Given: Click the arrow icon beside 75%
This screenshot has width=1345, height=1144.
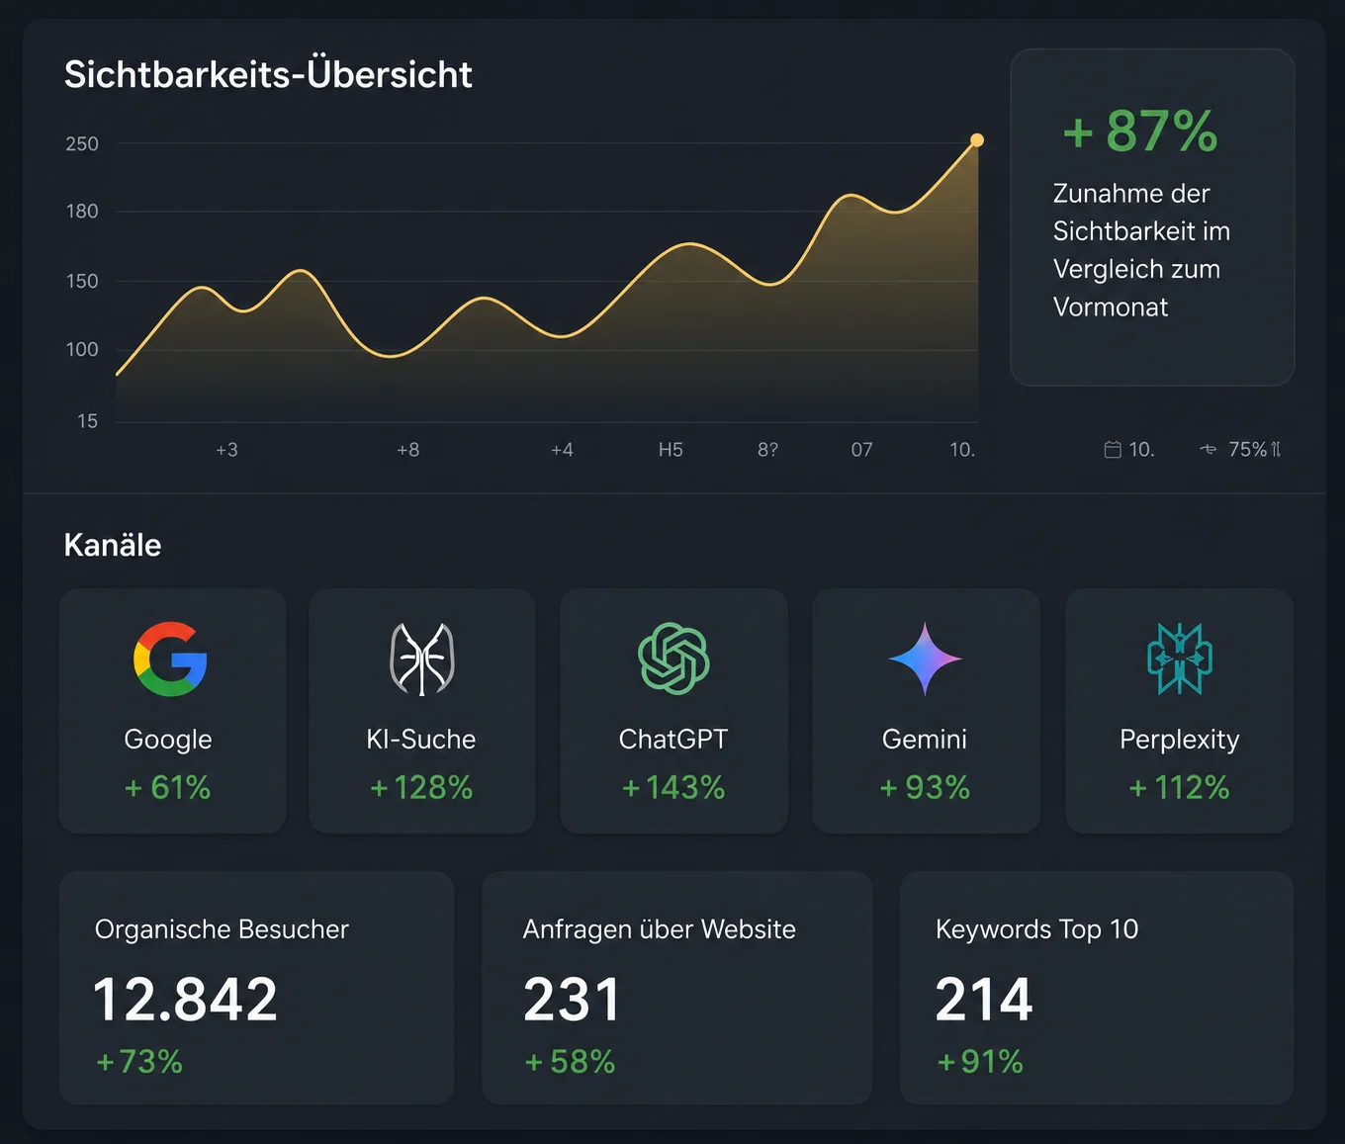Looking at the screenshot, I should [1208, 450].
